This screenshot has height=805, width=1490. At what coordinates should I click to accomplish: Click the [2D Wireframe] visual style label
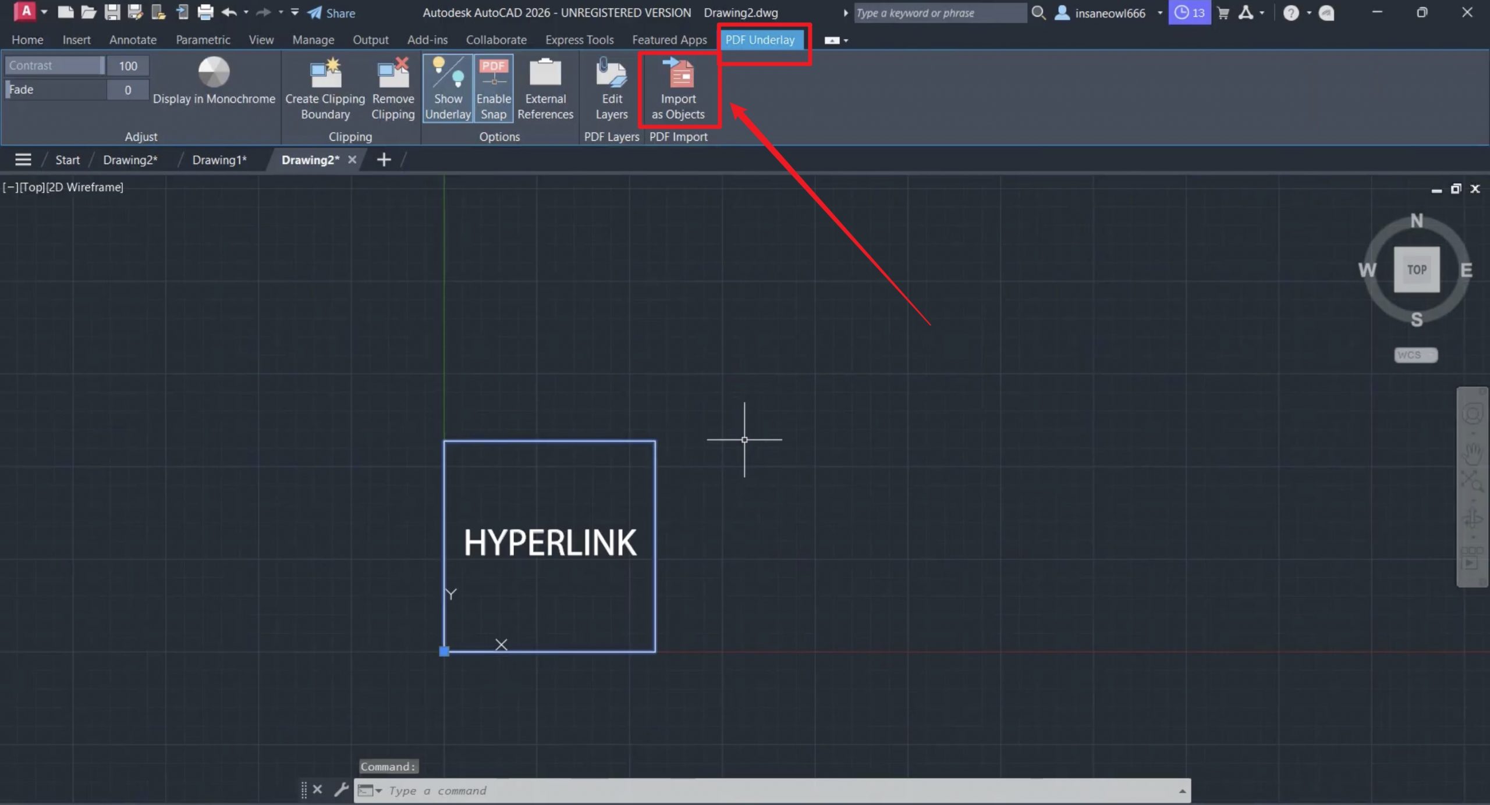84,187
